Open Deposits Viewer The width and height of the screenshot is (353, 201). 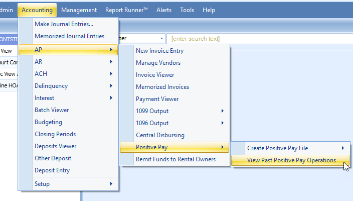tap(68, 146)
